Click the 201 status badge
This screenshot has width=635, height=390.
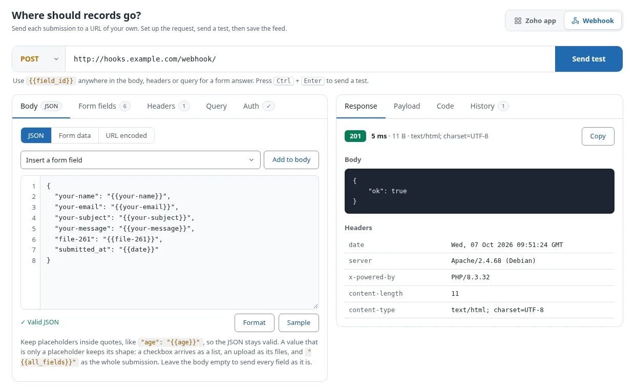pyautogui.click(x=355, y=136)
